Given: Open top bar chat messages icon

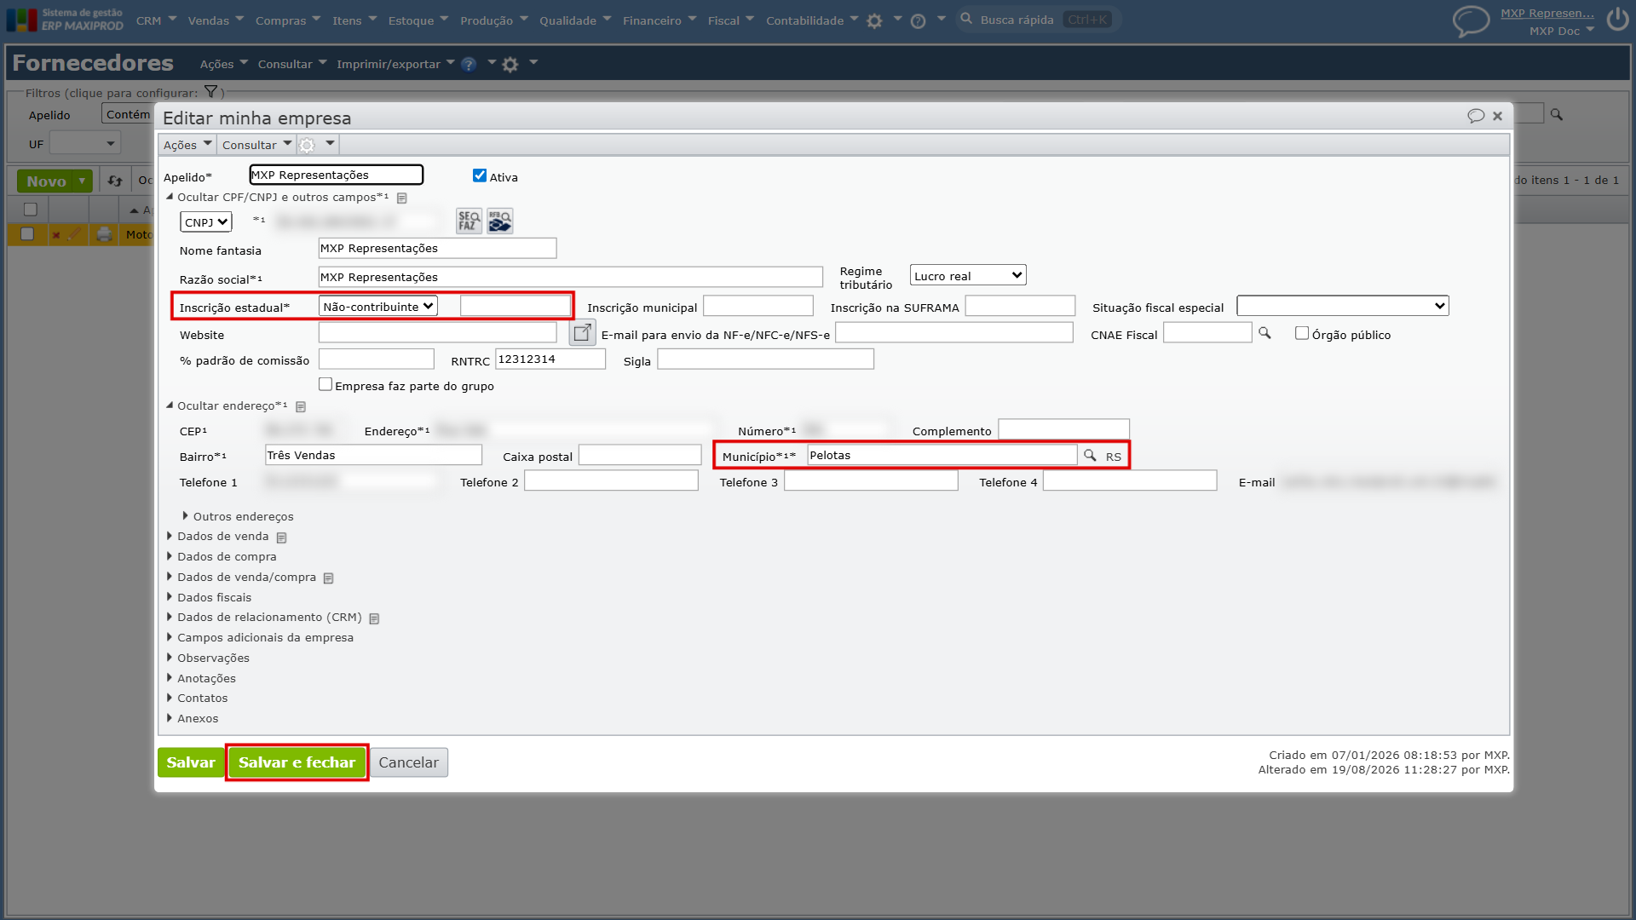Looking at the screenshot, I should [1471, 21].
